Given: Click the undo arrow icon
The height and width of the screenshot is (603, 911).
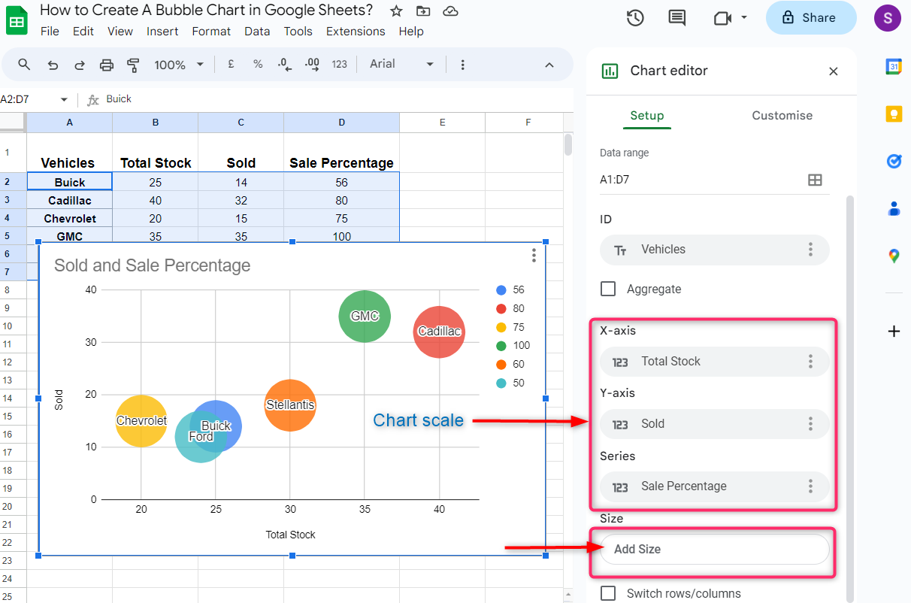Looking at the screenshot, I should (53, 65).
